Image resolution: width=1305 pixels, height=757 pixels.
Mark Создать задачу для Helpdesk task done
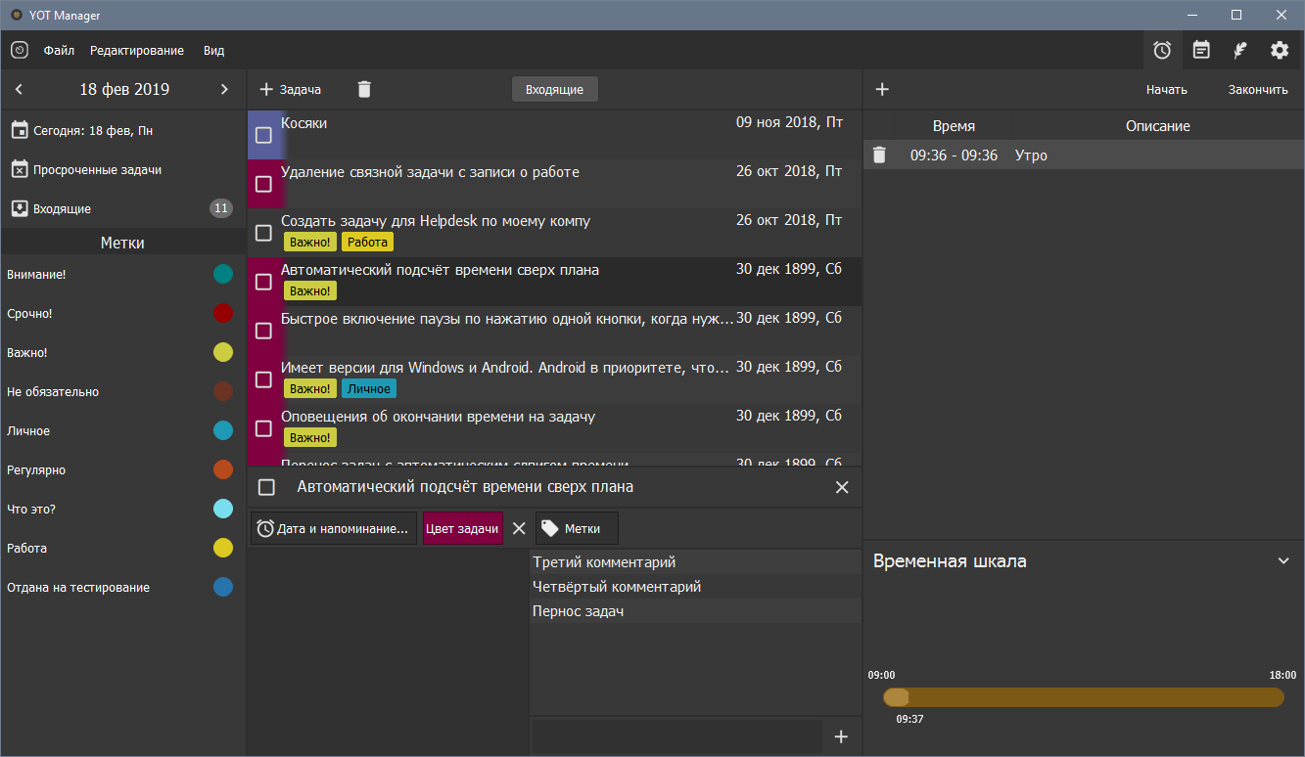pos(263,233)
